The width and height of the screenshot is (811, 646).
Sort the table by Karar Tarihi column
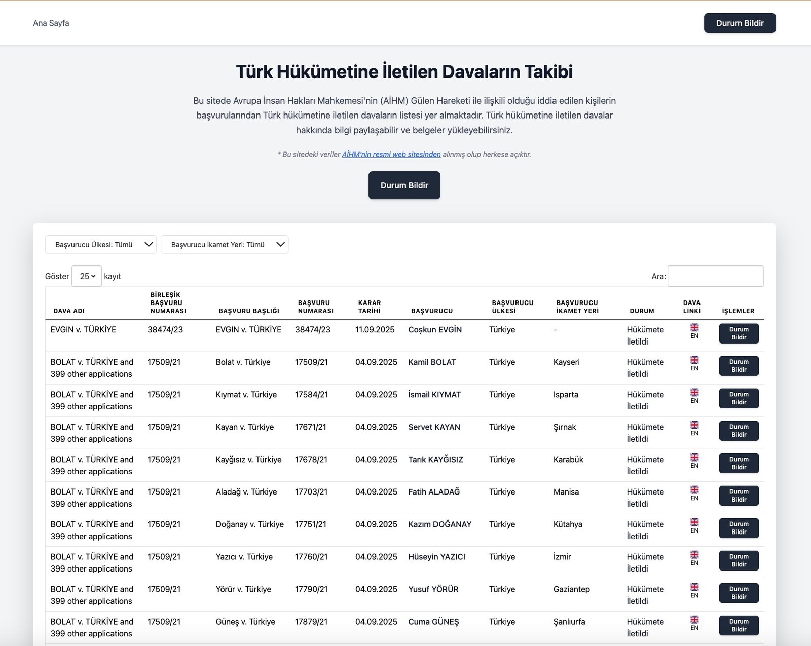(369, 307)
